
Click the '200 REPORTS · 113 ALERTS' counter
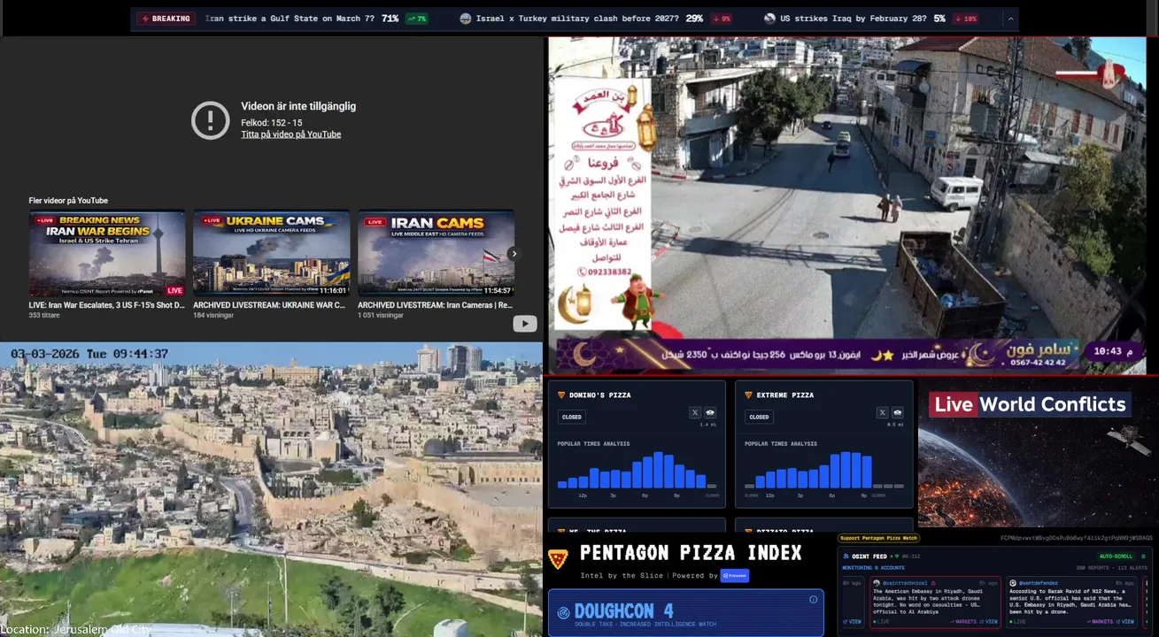click(1112, 568)
